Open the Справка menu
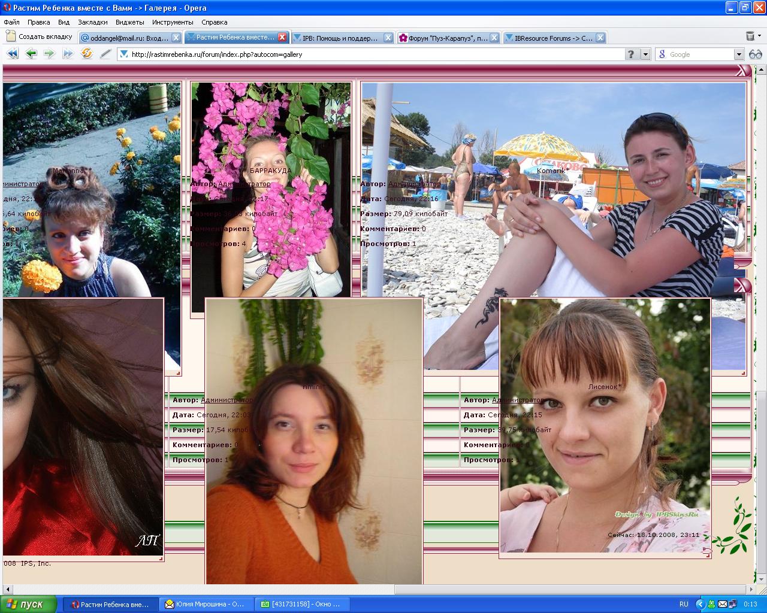 [215, 22]
